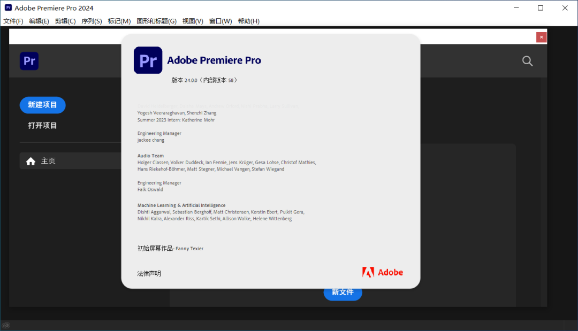The image size is (578, 331).
Task: Maximize the Premiere Pro window
Action: pyautogui.click(x=541, y=7)
